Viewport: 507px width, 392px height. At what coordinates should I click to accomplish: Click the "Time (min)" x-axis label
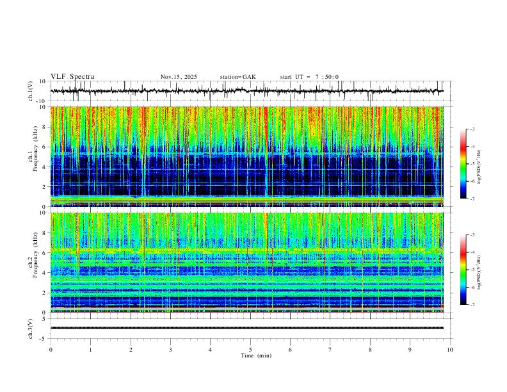coord(256,355)
